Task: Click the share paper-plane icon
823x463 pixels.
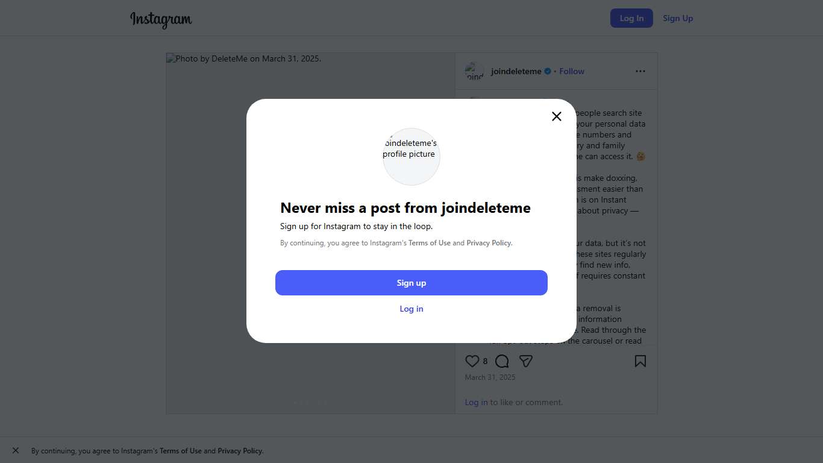Action: (526, 361)
